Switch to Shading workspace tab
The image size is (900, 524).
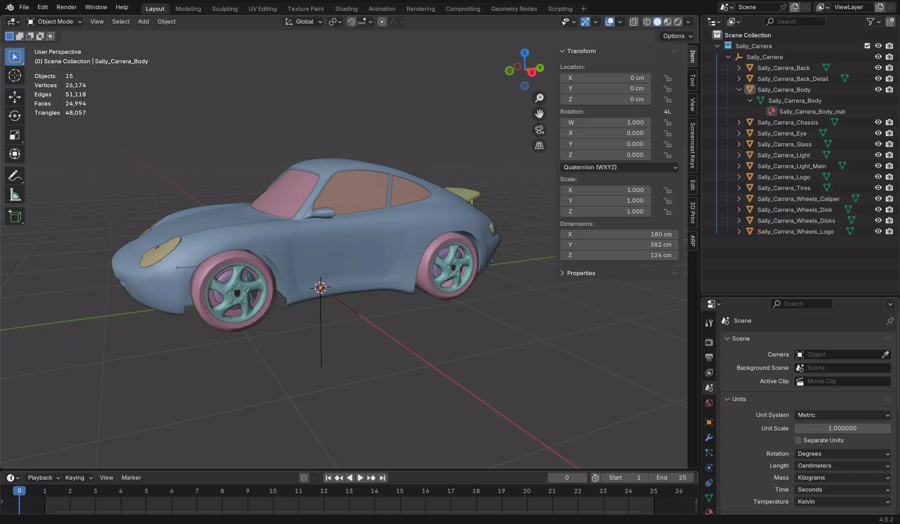click(x=346, y=8)
